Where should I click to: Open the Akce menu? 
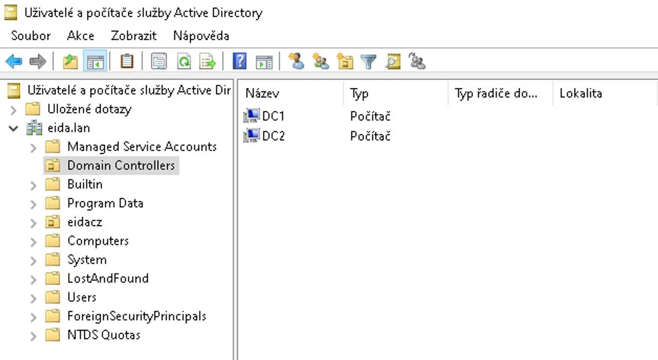81,36
